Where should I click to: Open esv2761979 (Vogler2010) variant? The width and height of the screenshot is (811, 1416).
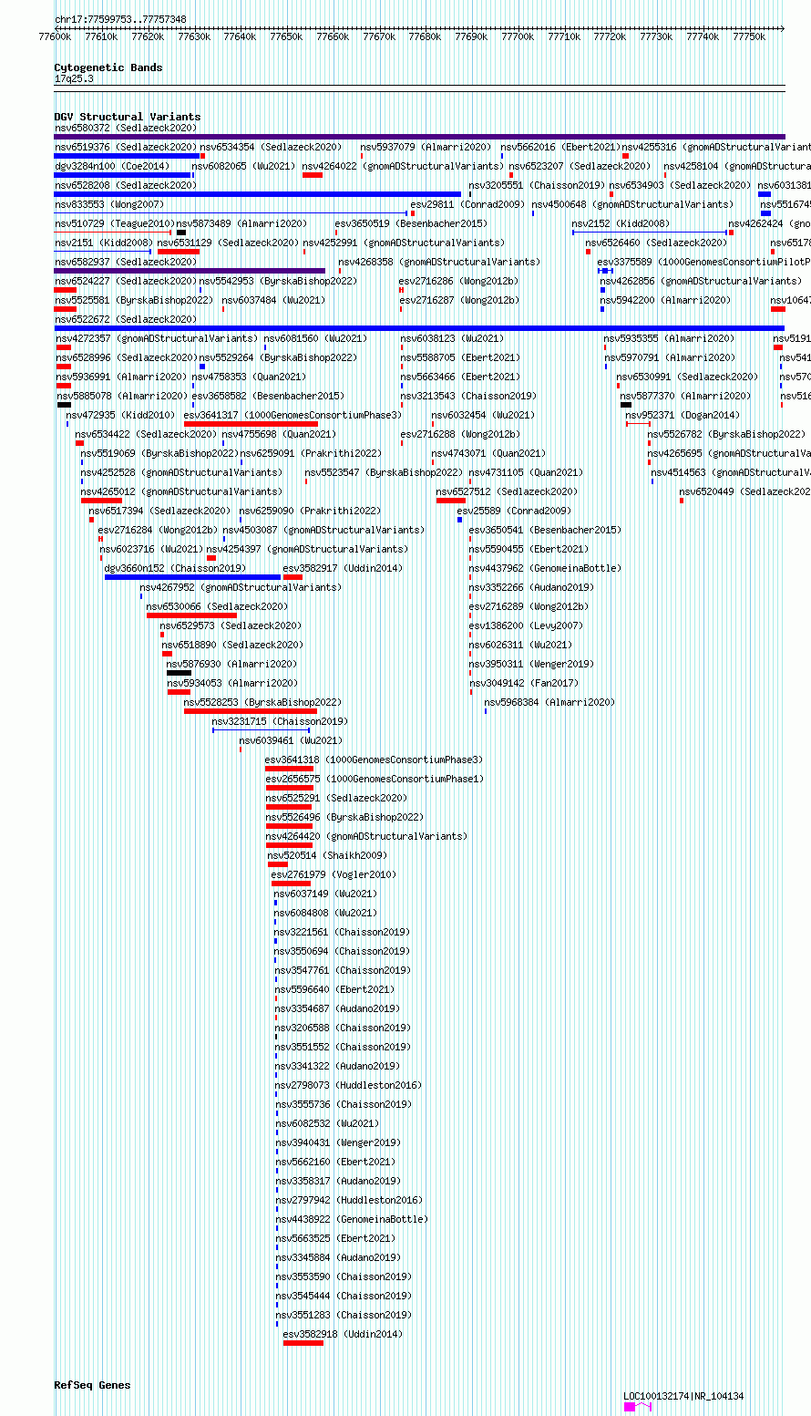334,874
